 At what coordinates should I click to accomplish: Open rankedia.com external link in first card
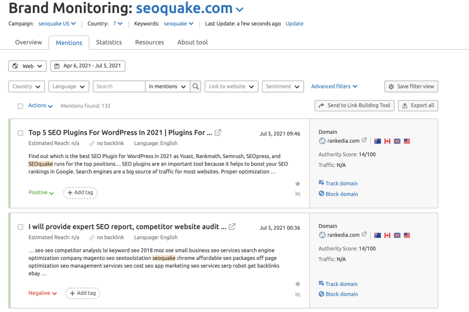[364, 140]
